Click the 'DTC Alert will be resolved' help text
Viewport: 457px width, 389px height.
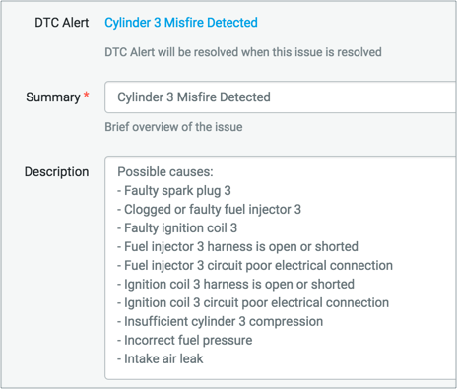tap(243, 52)
